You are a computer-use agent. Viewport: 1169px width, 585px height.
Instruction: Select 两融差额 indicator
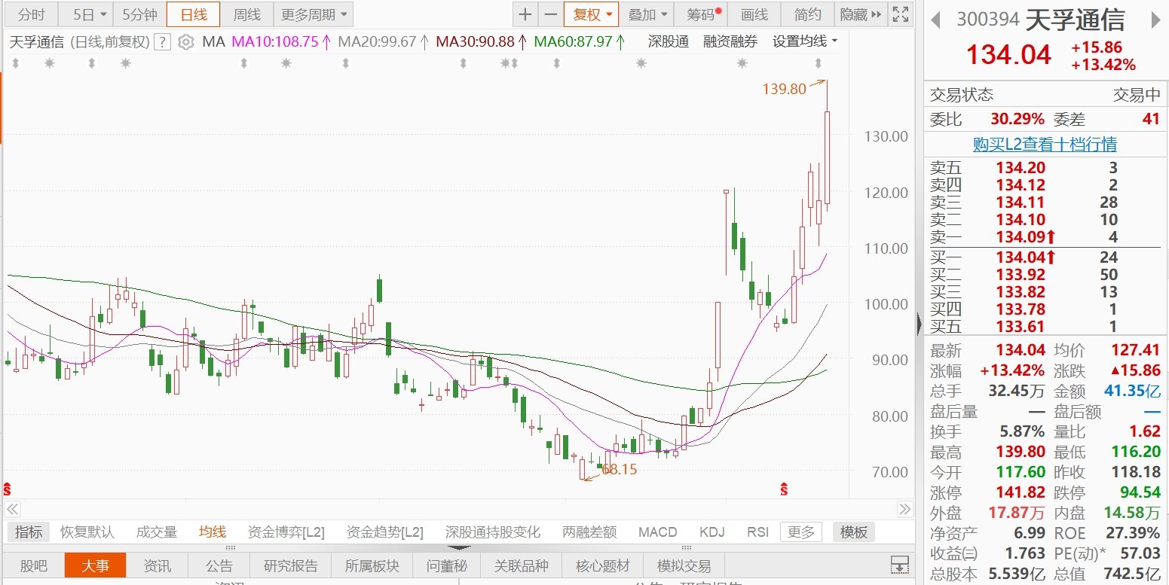pos(589,532)
